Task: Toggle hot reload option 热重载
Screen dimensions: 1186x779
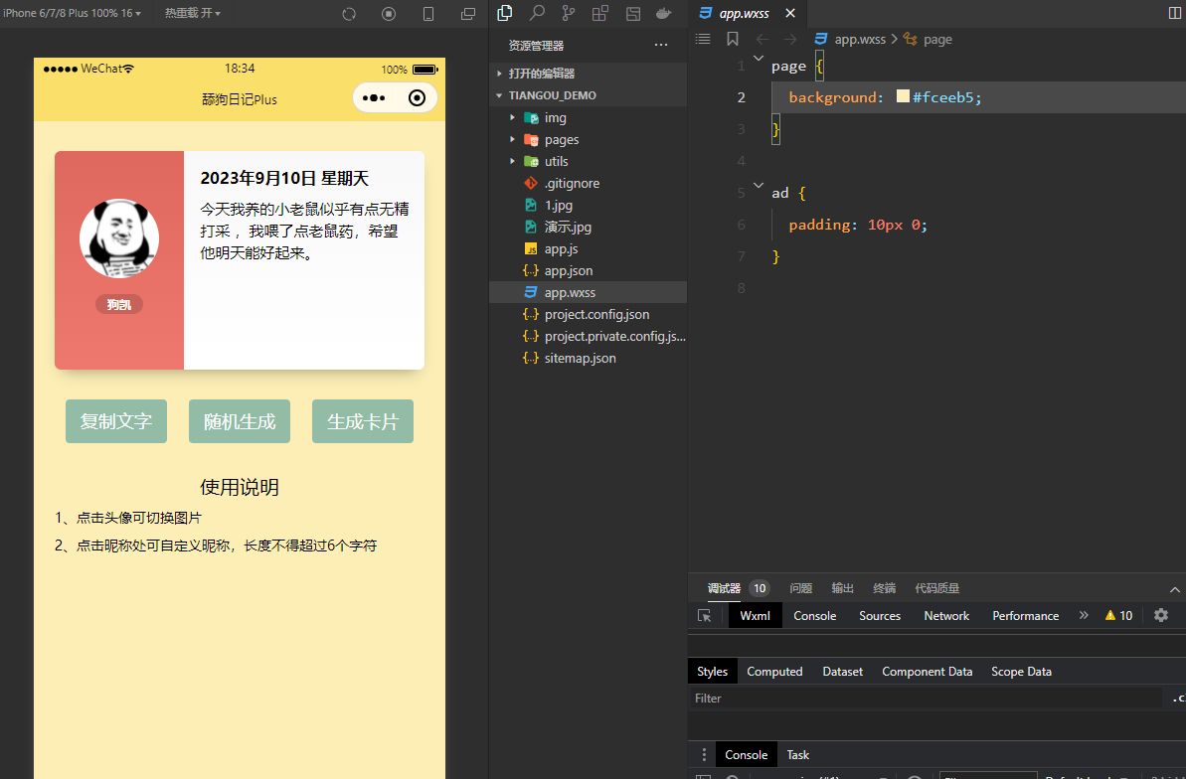Action: pos(192,13)
